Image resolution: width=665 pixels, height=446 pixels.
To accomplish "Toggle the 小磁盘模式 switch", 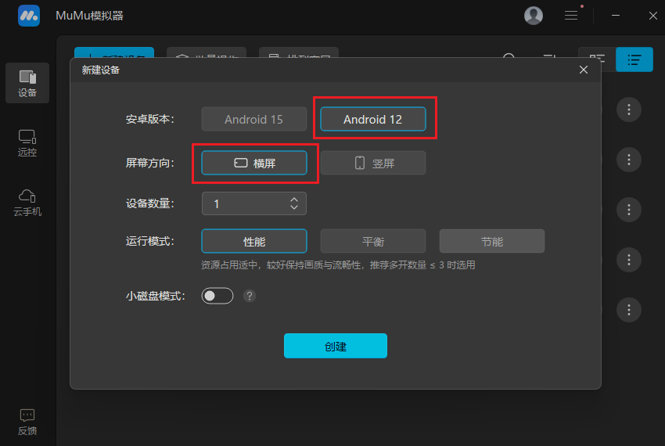I will coord(217,296).
